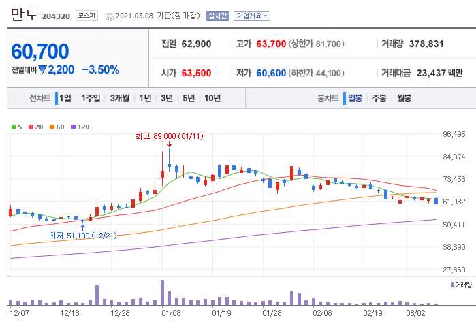This screenshot has width=476, height=322.
Task: Click the stock code 204320
Action: click(56, 16)
